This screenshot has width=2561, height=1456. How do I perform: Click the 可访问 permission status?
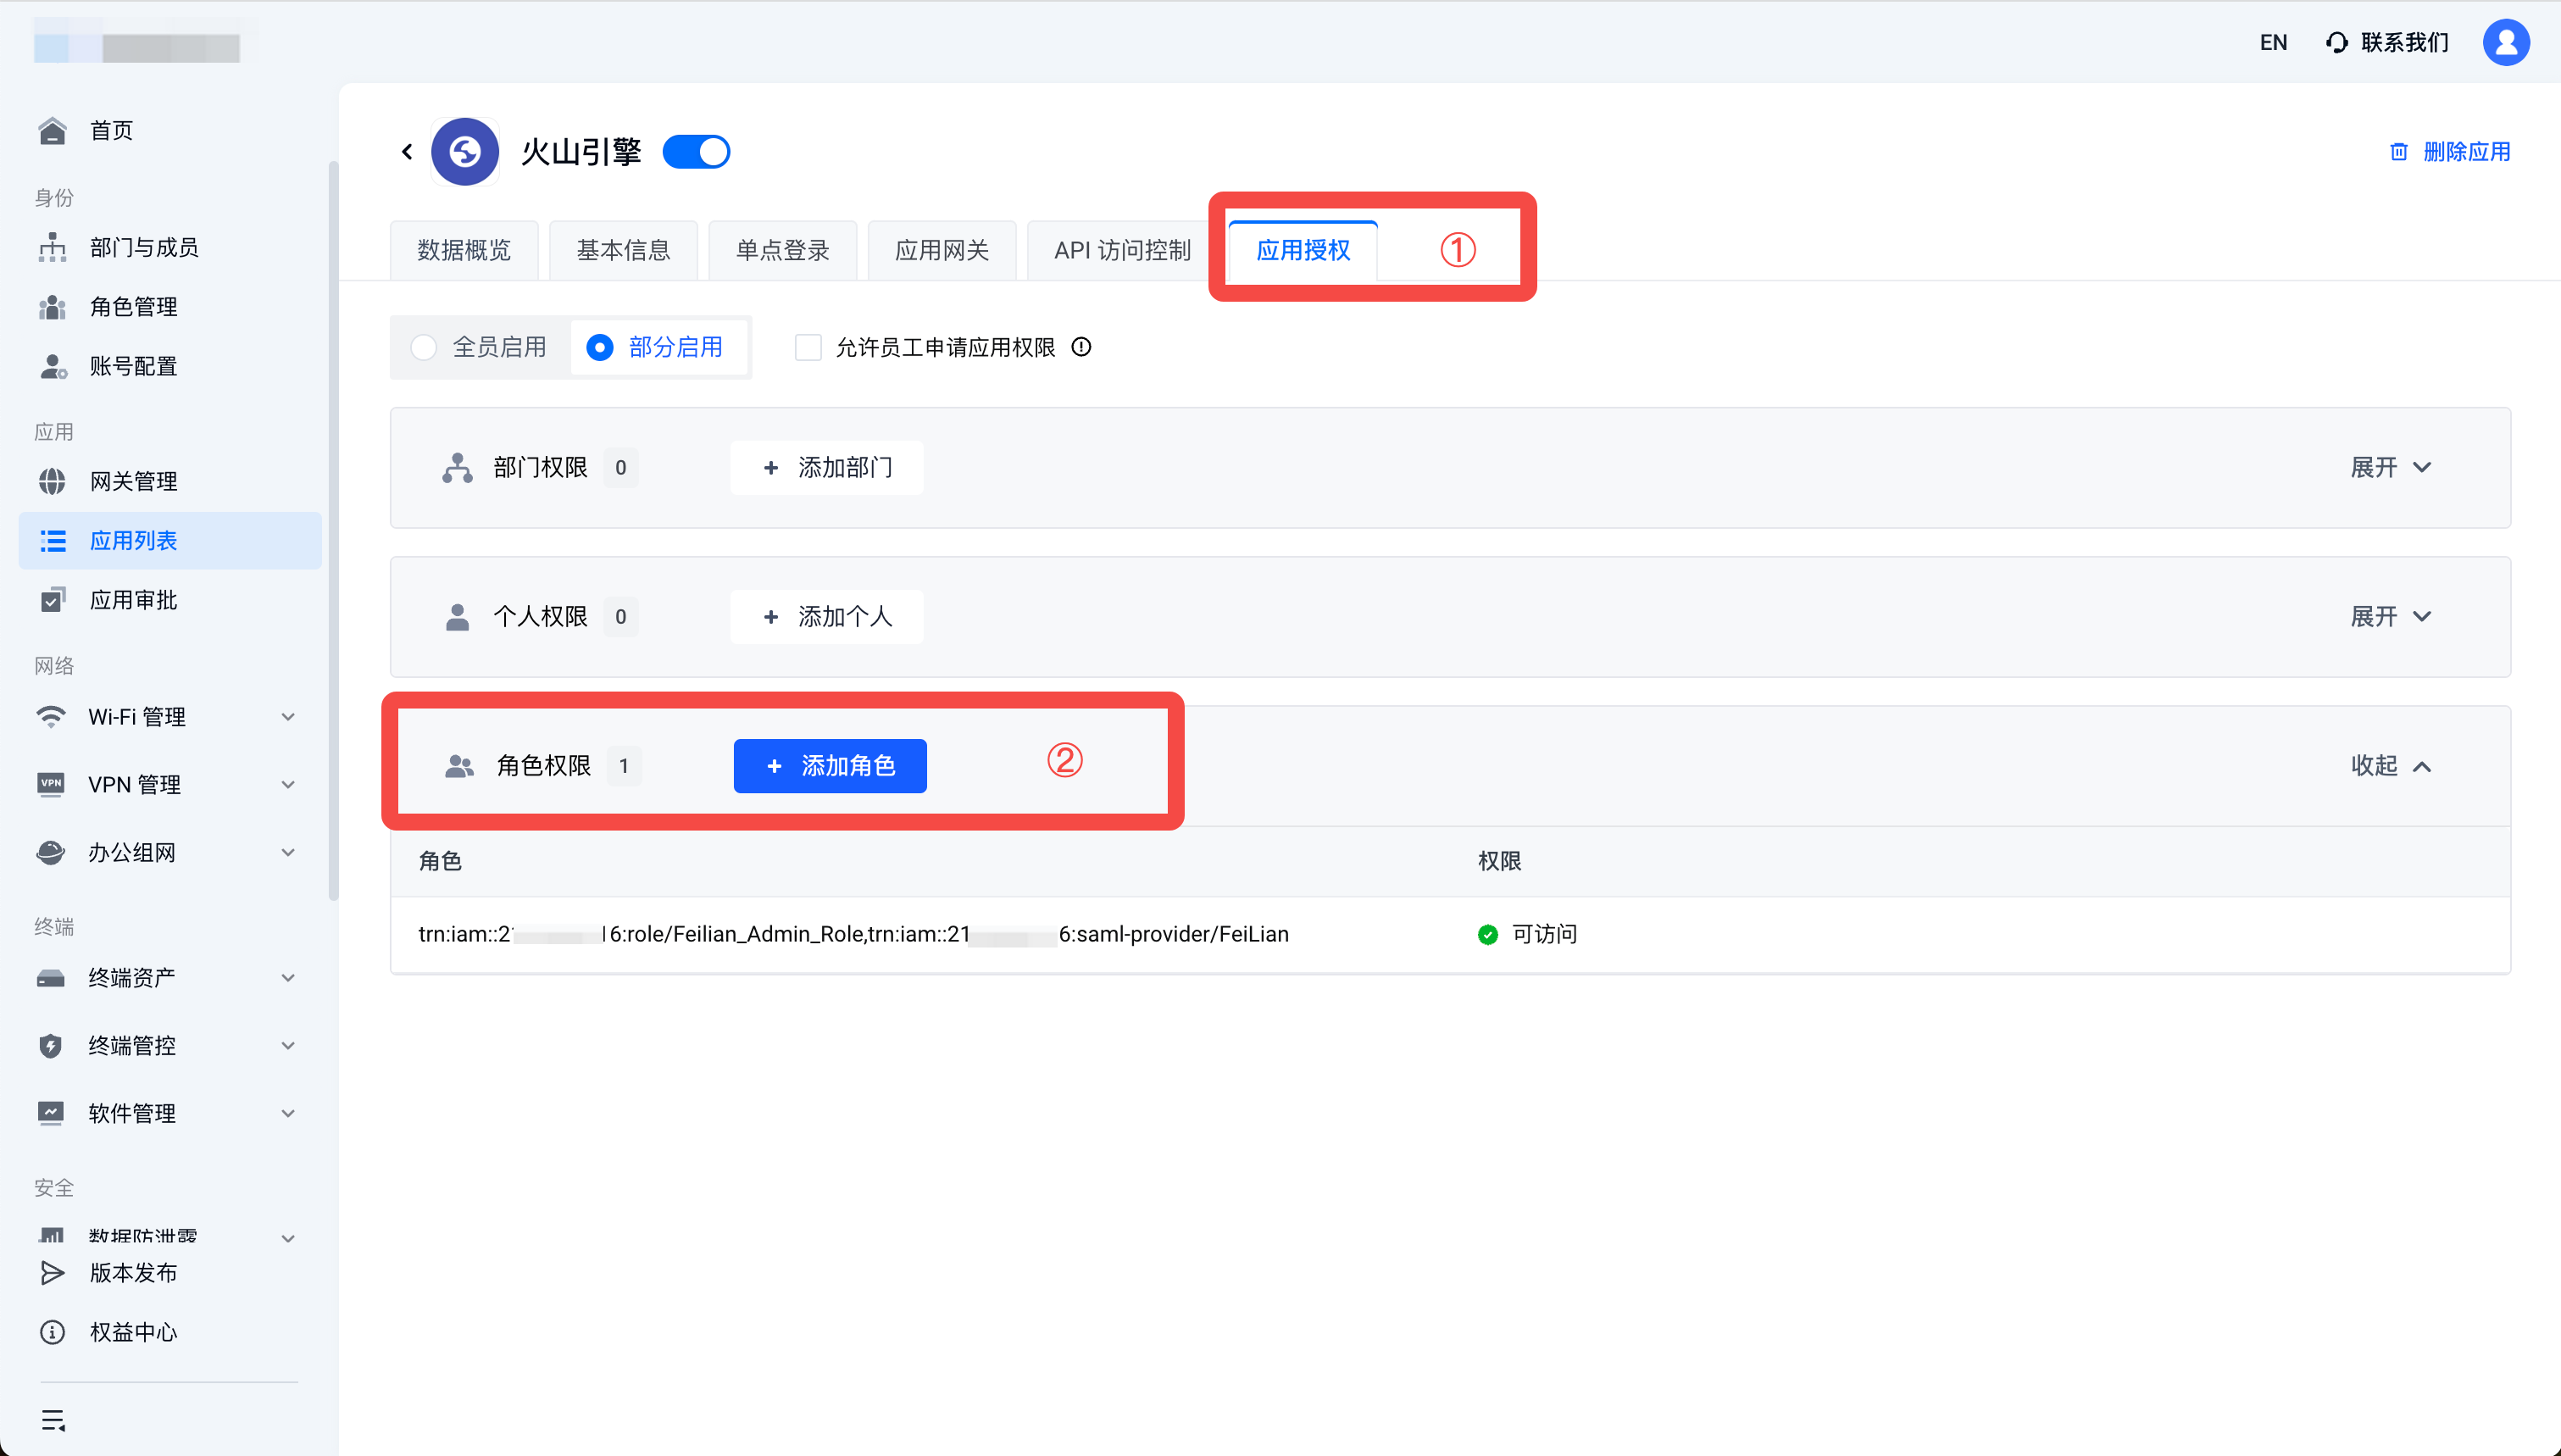(x=1527, y=934)
